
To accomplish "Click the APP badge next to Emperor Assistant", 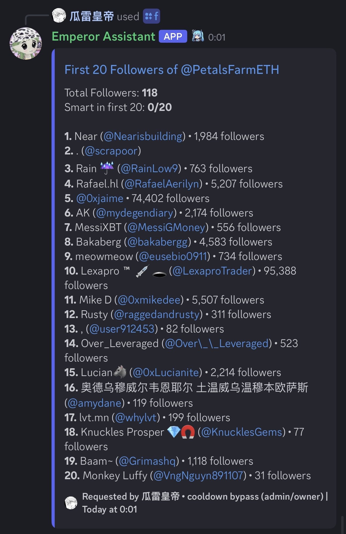I will (x=173, y=37).
